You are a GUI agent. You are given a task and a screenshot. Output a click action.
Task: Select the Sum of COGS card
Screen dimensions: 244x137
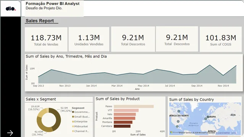(221, 39)
